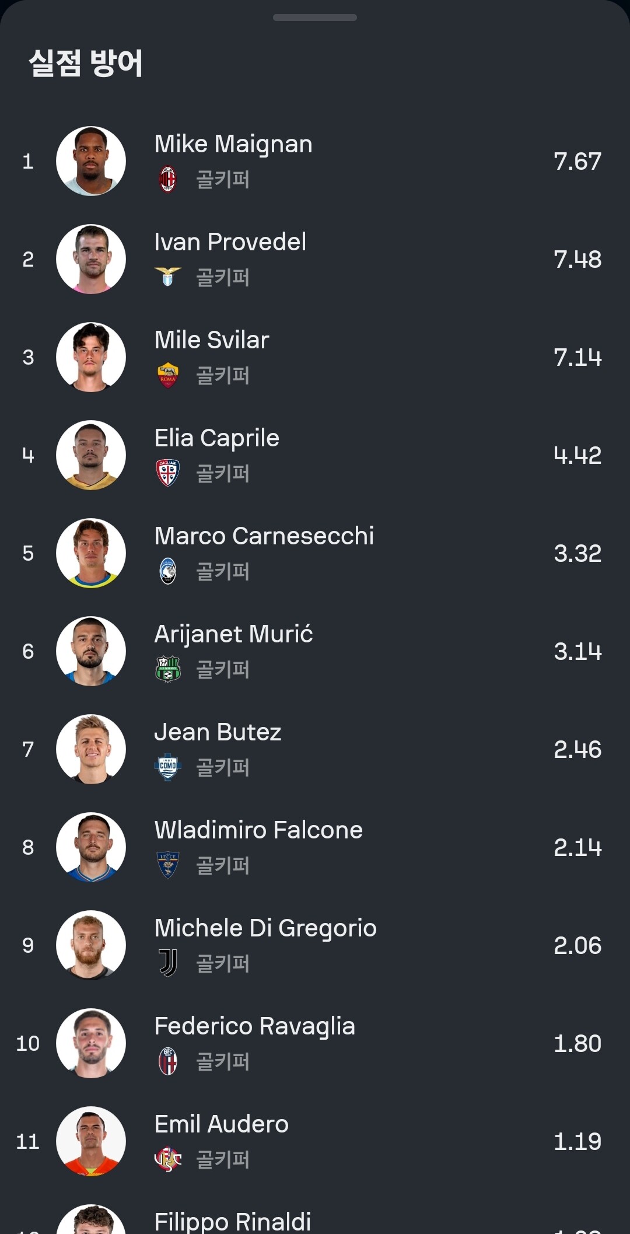Open Ivan Provedel's player photo

[91, 259]
